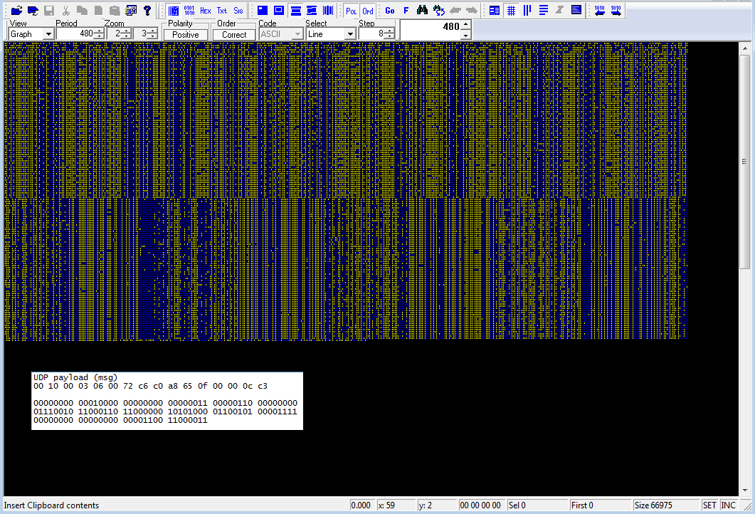Click the vertical bars layout icon
The height and width of the screenshot is (514, 755).
(x=328, y=10)
